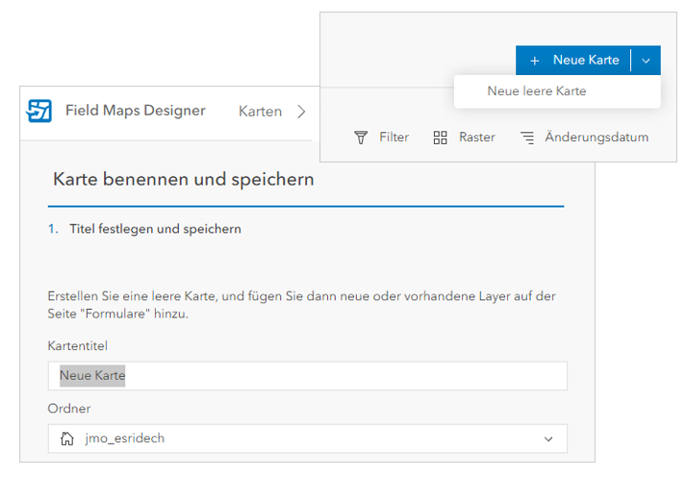Open the jmo_esridech folder combo box

(308, 439)
